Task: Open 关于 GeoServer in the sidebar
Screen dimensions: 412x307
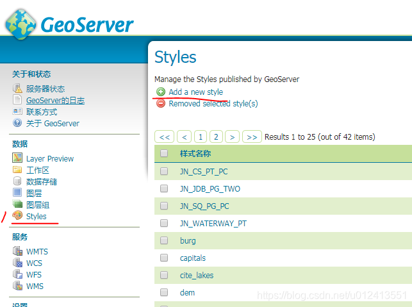Action: [53, 123]
